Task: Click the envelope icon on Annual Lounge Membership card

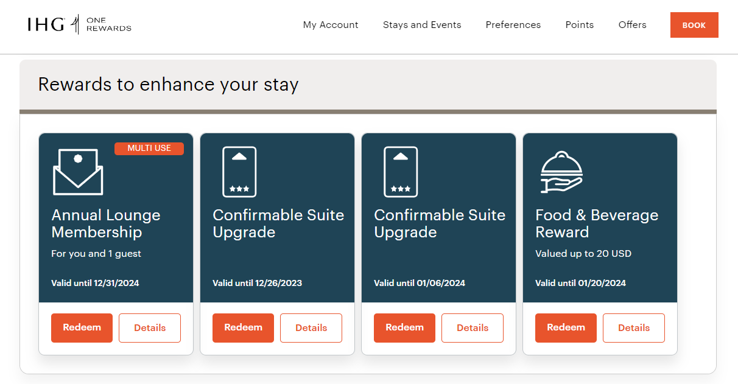Action: (x=78, y=171)
